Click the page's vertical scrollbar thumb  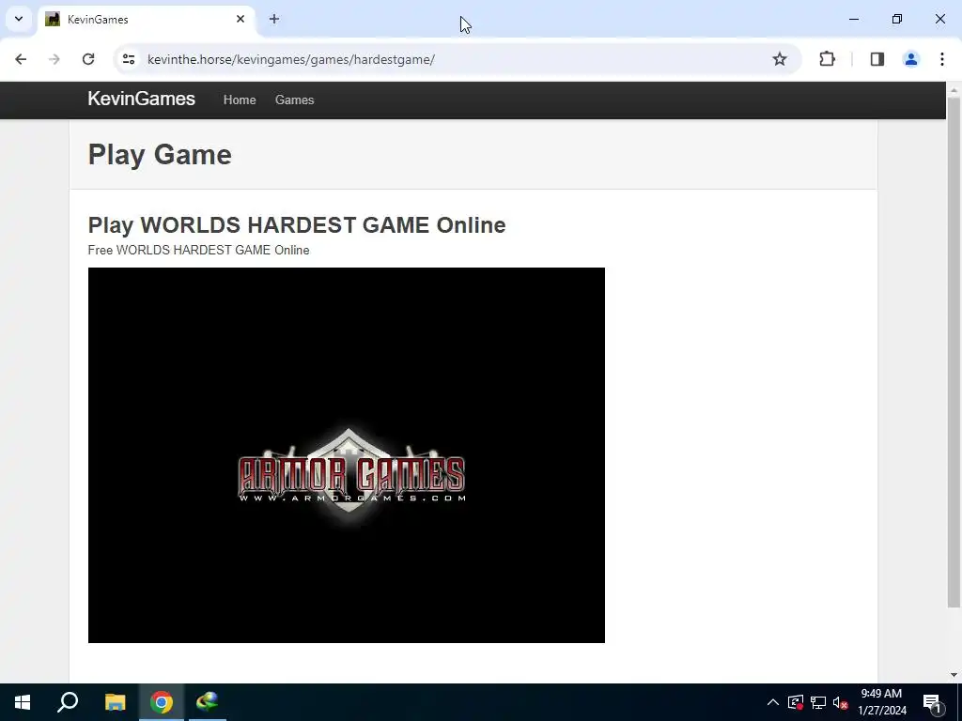click(954, 353)
